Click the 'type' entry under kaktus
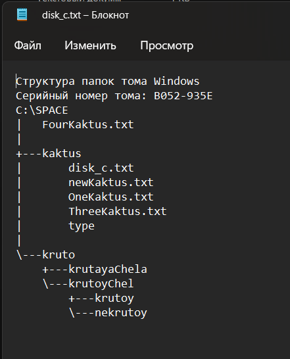Screen dimensions: 290x359 coord(82,226)
